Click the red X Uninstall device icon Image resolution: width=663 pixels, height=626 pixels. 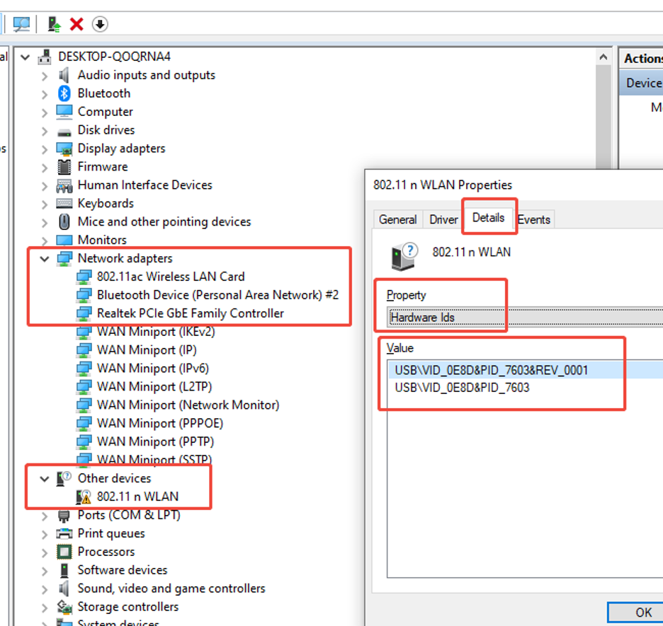click(x=76, y=24)
